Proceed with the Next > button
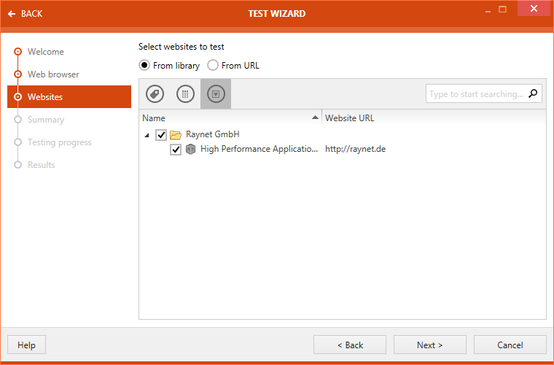Screen dimensions: 554x365 [x=430, y=345]
